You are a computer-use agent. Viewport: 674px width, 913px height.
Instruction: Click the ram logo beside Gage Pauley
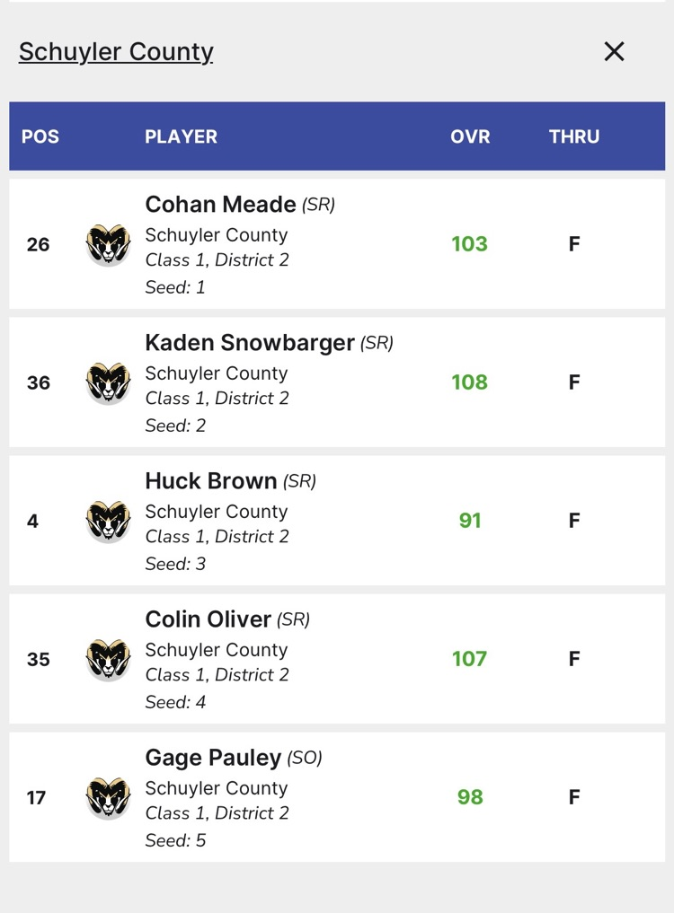coord(108,797)
